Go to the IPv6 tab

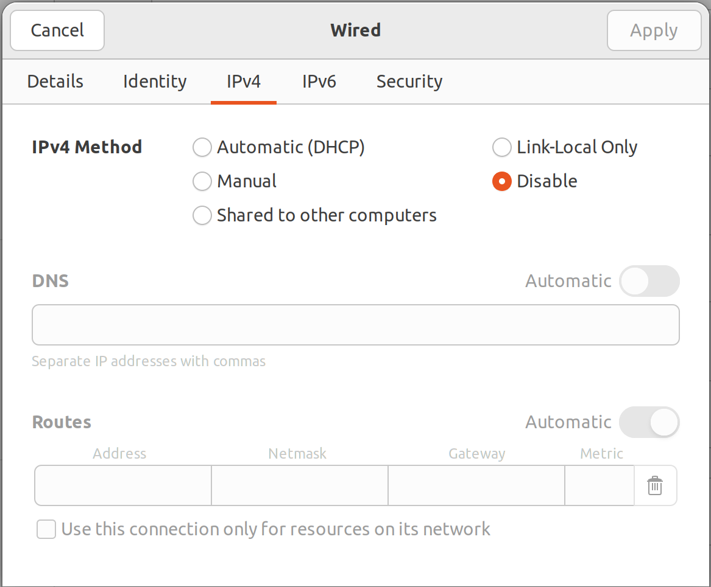pyautogui.click(x=319, y=82)
